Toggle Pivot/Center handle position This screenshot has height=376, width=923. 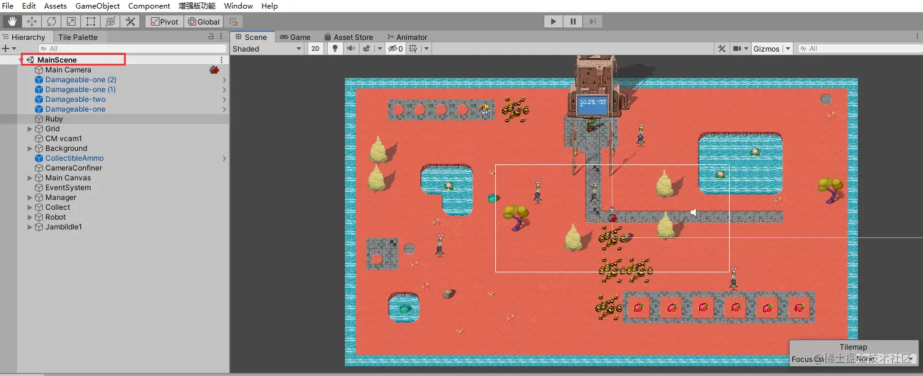(164, 21)
